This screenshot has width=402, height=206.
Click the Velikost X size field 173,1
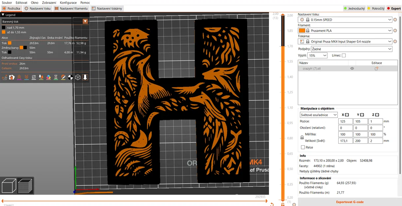(x=346, y=141)
